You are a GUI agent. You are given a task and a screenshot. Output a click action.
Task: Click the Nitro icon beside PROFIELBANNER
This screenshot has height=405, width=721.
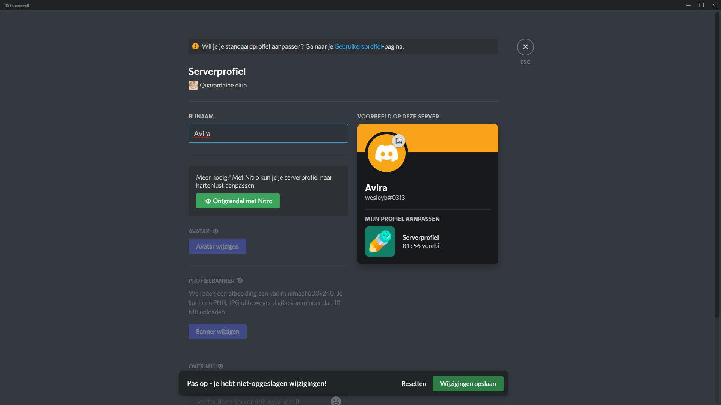240,281
